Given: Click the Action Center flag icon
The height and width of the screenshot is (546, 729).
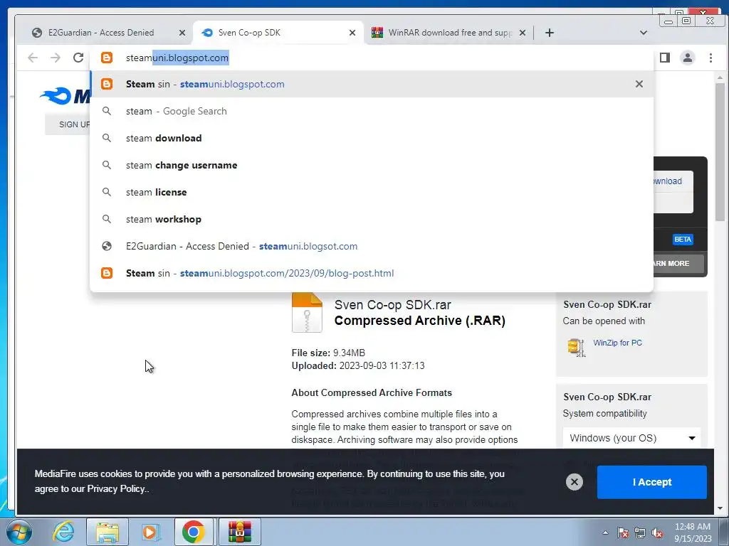Looking at the screenshot, I should coord(623,532).
